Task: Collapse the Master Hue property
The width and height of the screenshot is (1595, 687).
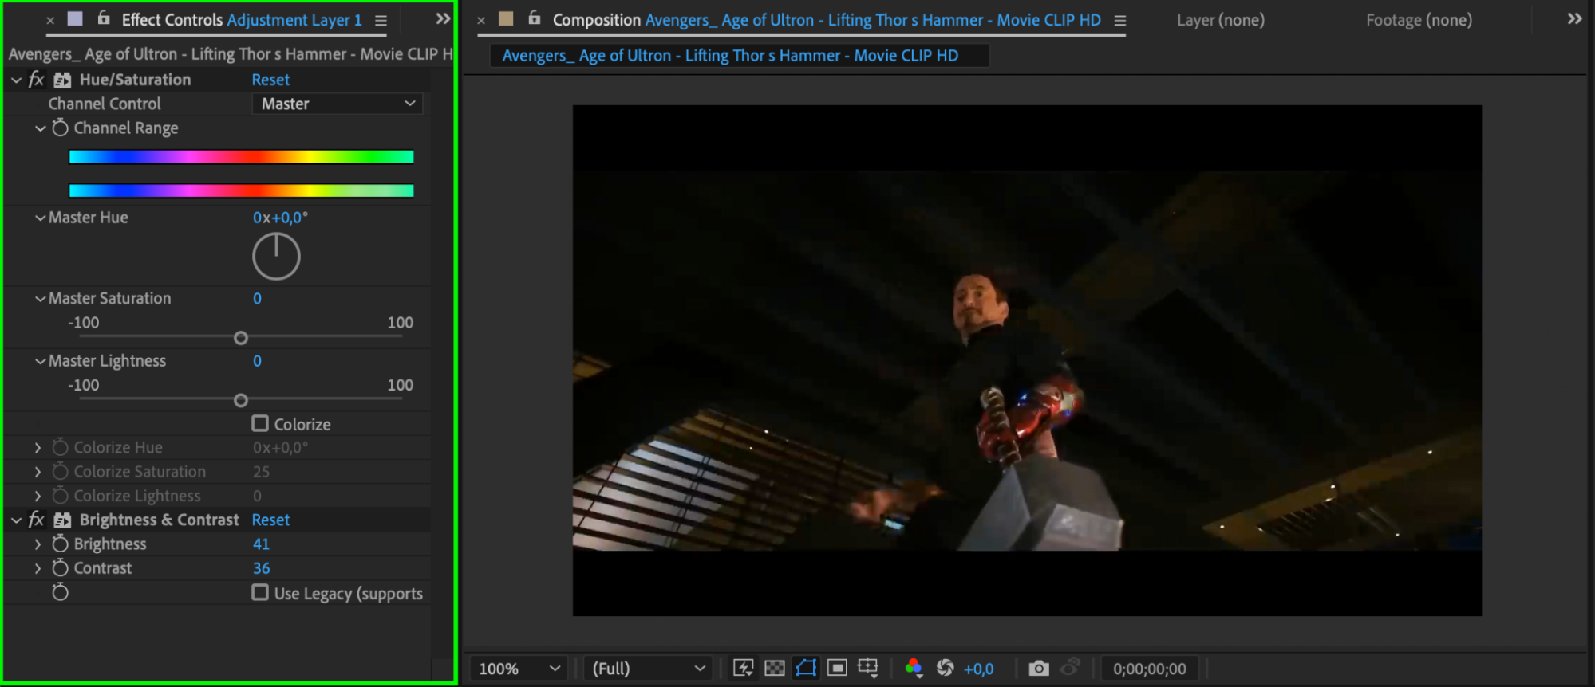Action: pyautogui.click(x=40, y=218)
